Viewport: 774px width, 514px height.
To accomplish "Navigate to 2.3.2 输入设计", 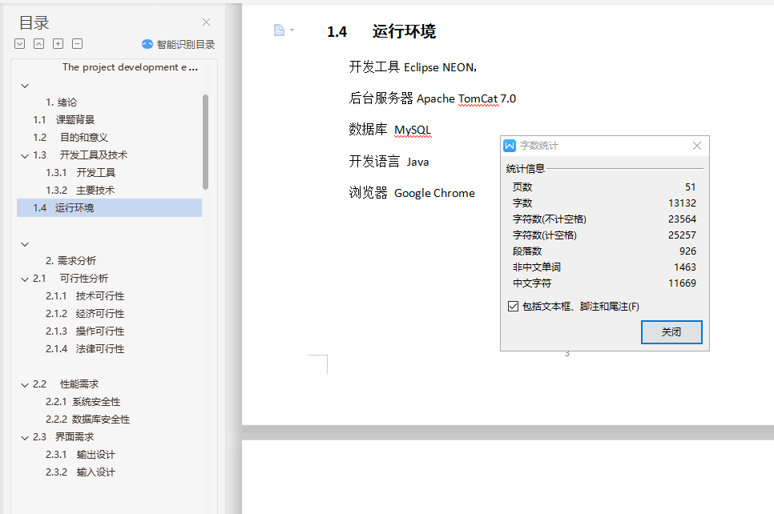I will tap(80, 472).
